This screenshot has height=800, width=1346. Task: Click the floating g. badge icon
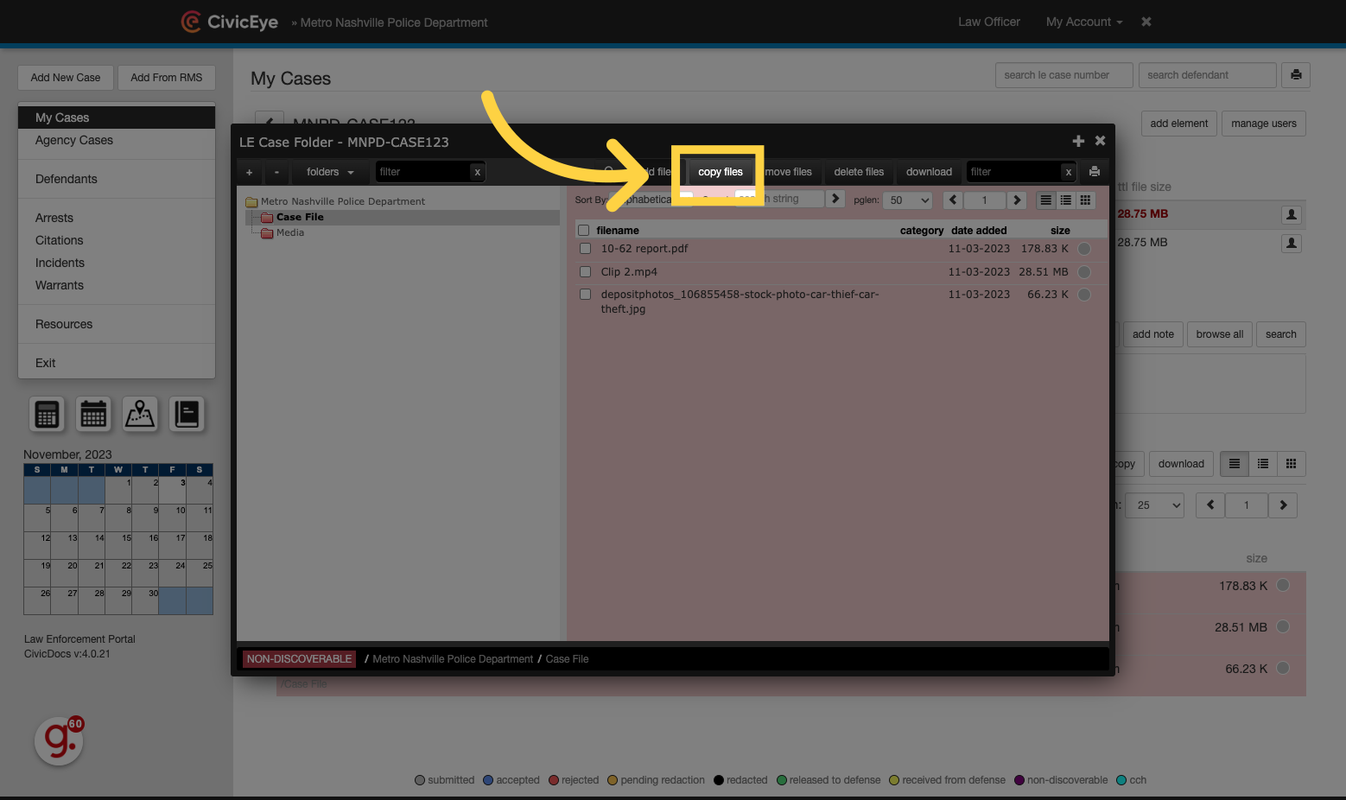click(59, 740)
